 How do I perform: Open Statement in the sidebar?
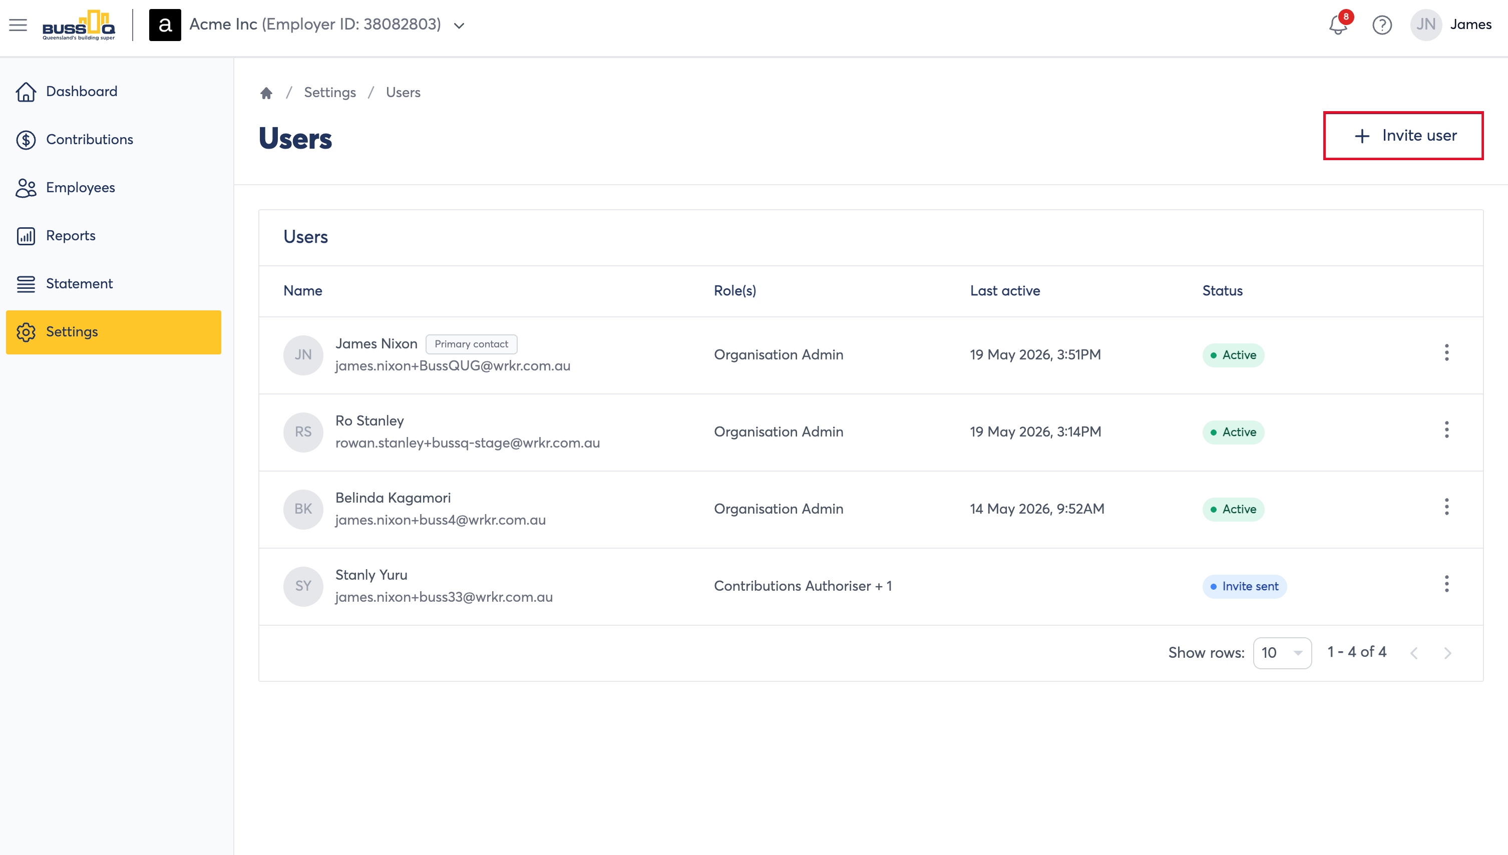click(113, 284)
